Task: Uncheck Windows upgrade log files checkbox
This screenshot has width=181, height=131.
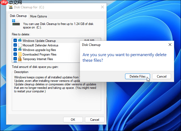Action: [15, 50]
